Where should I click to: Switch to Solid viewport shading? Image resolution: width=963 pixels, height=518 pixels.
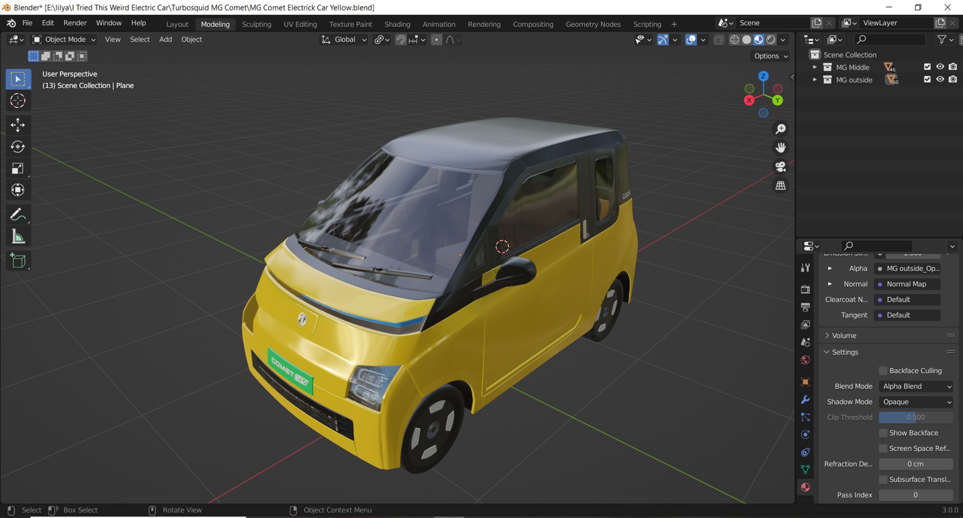(747, 40)
